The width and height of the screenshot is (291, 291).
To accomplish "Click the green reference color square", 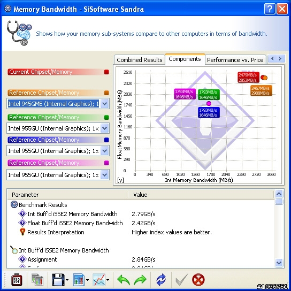I will point(106,118).
